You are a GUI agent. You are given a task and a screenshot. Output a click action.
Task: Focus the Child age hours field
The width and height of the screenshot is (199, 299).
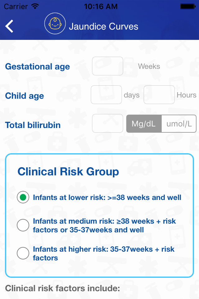click(x=159, y=95)
